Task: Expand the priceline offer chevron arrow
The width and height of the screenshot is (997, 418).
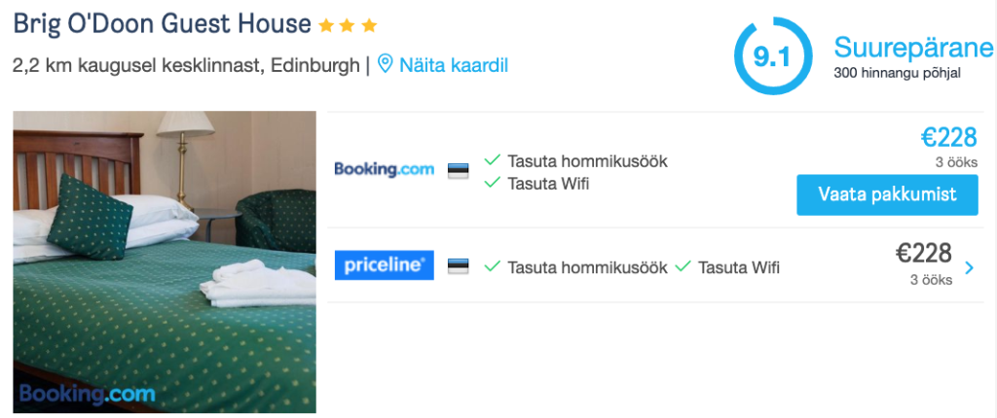Action: 969,267
